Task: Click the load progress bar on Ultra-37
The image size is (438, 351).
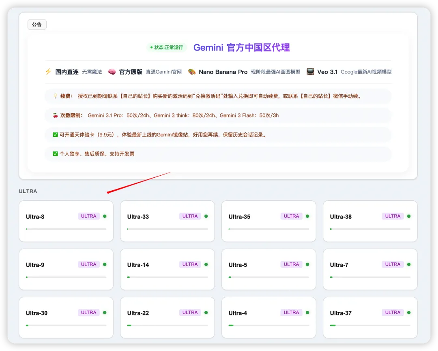Action: (x=370, y=325)
